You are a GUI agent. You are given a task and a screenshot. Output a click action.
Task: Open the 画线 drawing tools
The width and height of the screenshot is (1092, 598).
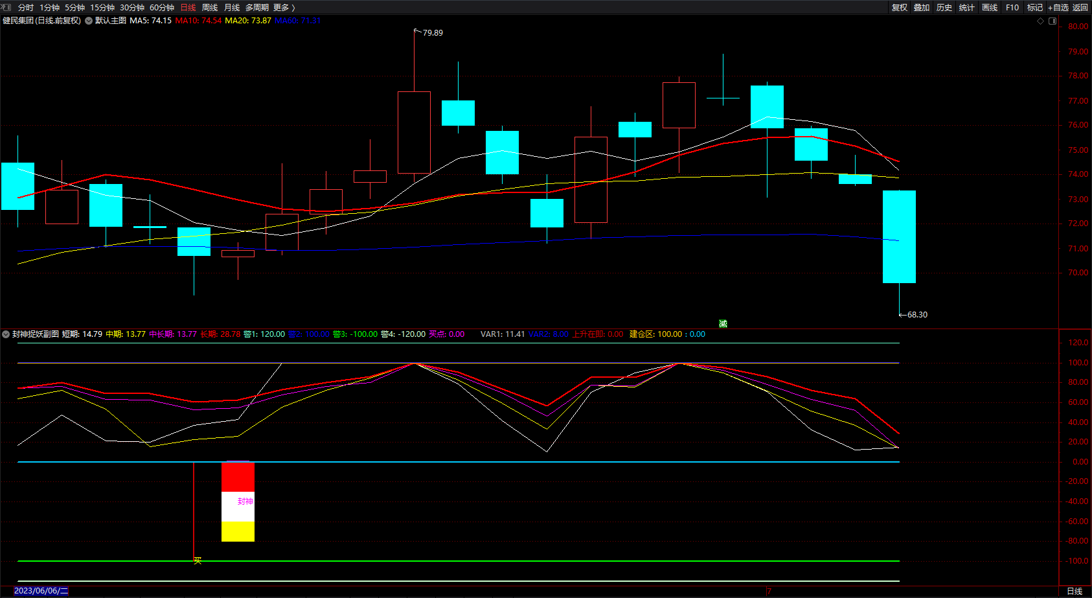pos(990,8)
